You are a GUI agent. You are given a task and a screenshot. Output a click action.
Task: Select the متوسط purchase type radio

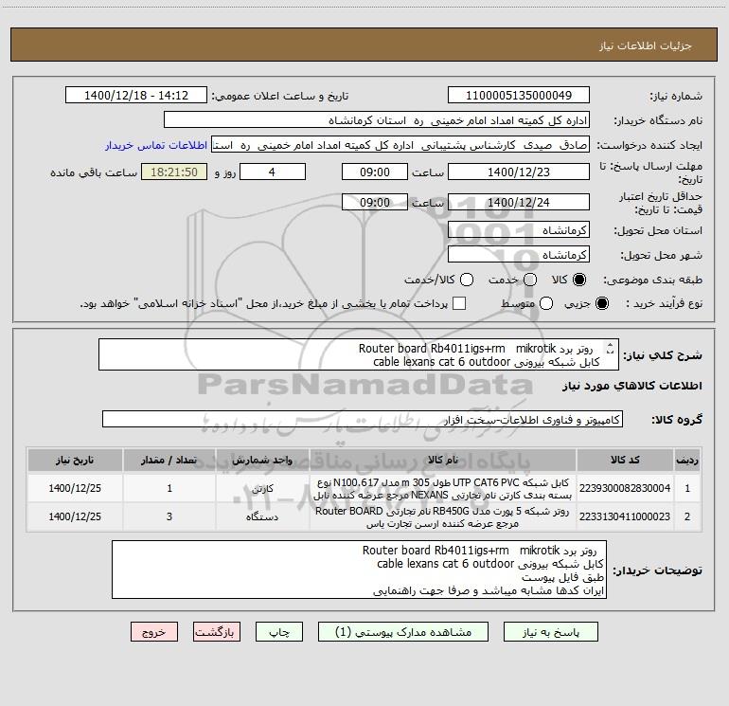pyautogui.click(x=546, y=303)
